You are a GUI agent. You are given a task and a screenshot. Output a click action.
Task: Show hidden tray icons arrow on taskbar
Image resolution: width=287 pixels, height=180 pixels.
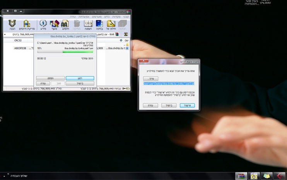click(4, 176)
